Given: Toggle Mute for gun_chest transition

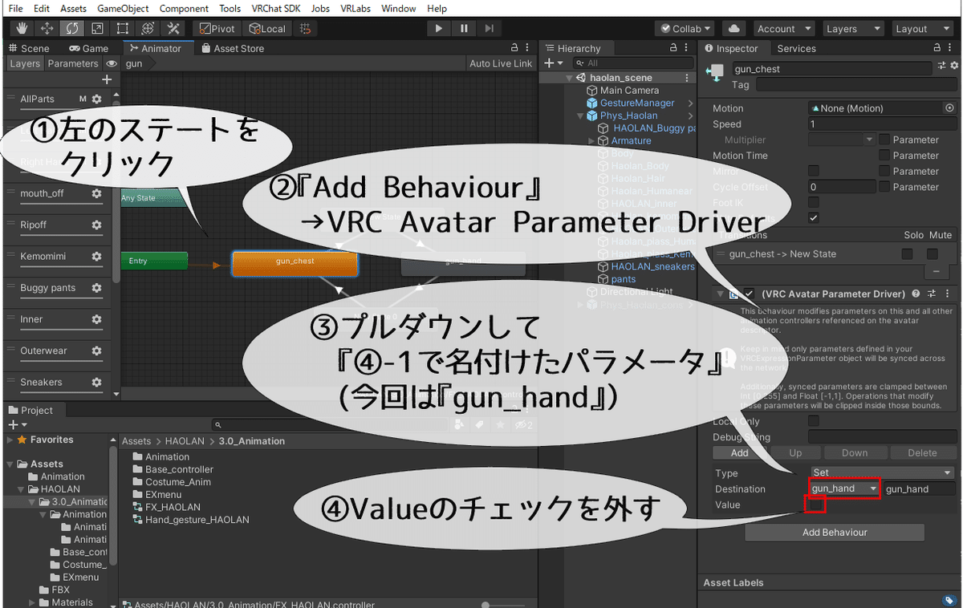Looking at the screenshot, I should click(x=933, y=254).
